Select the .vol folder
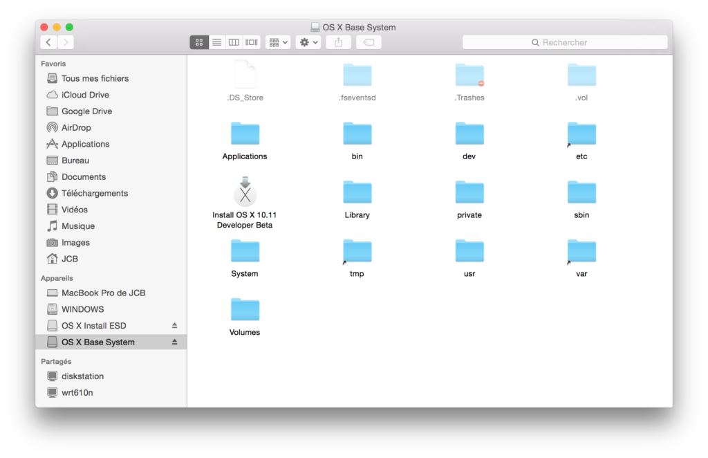 pyautogui.click(x=581, y=75)
